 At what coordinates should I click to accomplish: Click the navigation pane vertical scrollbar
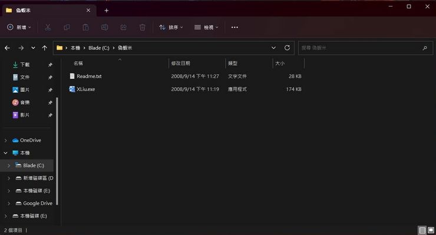(x=57, y=151)
